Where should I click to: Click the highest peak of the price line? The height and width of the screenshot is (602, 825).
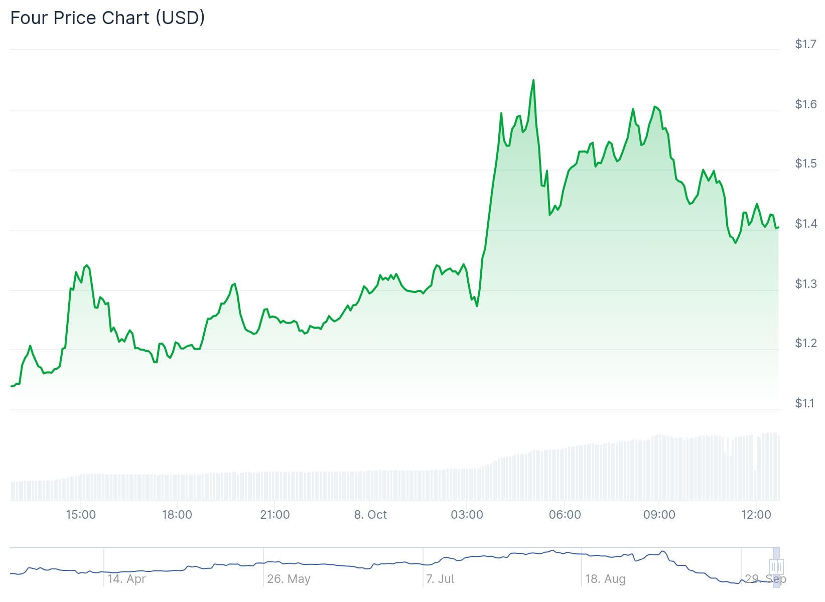[x=533, y=80]
